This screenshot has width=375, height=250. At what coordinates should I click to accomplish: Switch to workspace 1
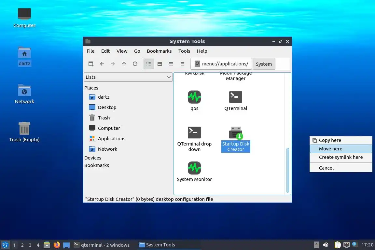coord(14,245)
